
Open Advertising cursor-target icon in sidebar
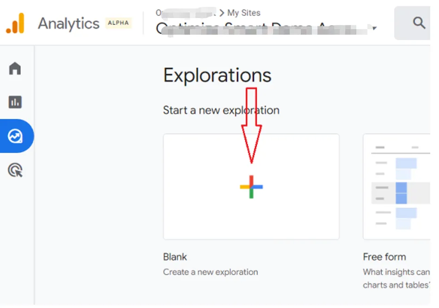(x=15, y=170)
